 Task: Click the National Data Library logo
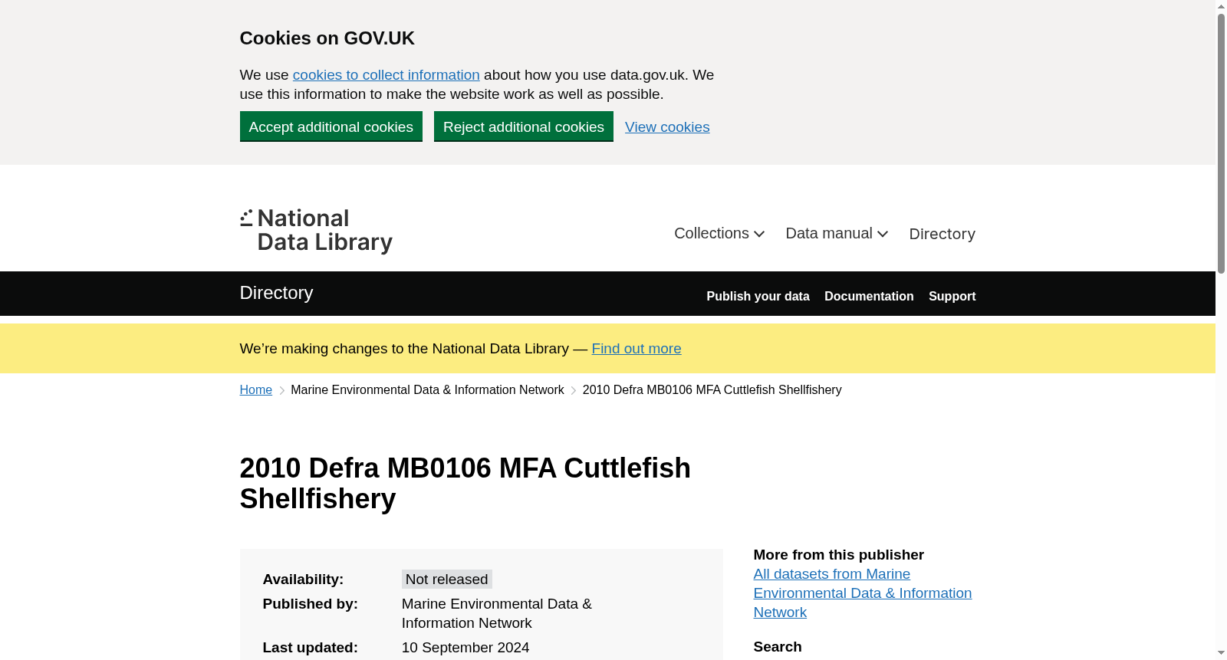pyautogui.click(x=316, y=231)
